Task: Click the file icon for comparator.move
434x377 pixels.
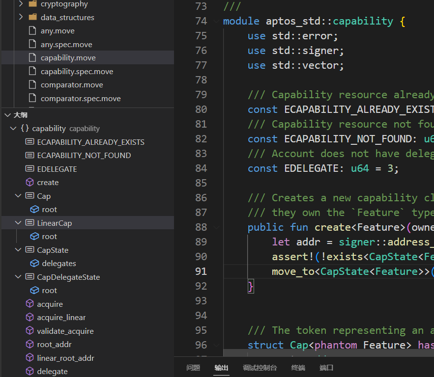Action: click(x=32, y=85)
